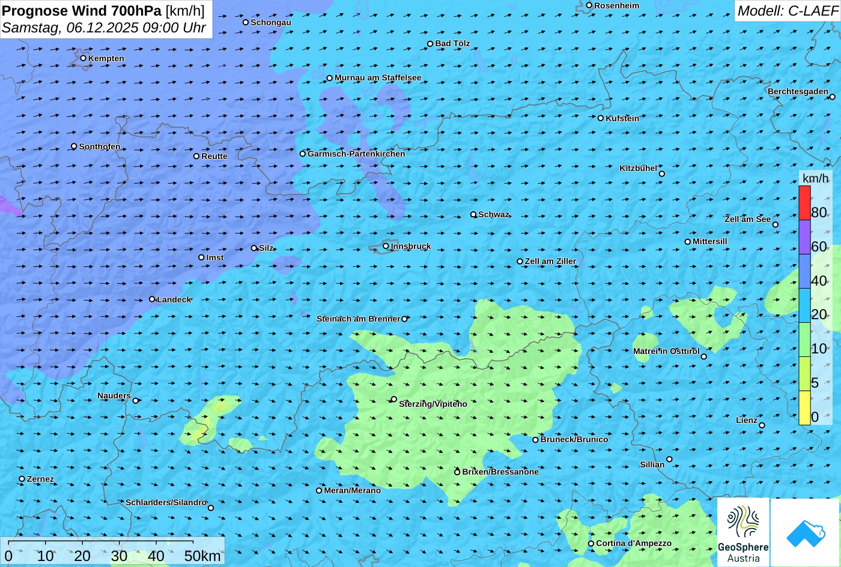Click the lime 5–10 legend swatch
This screenshot has height=567, width=841.
pyautogui.click(x=804, y=374)
